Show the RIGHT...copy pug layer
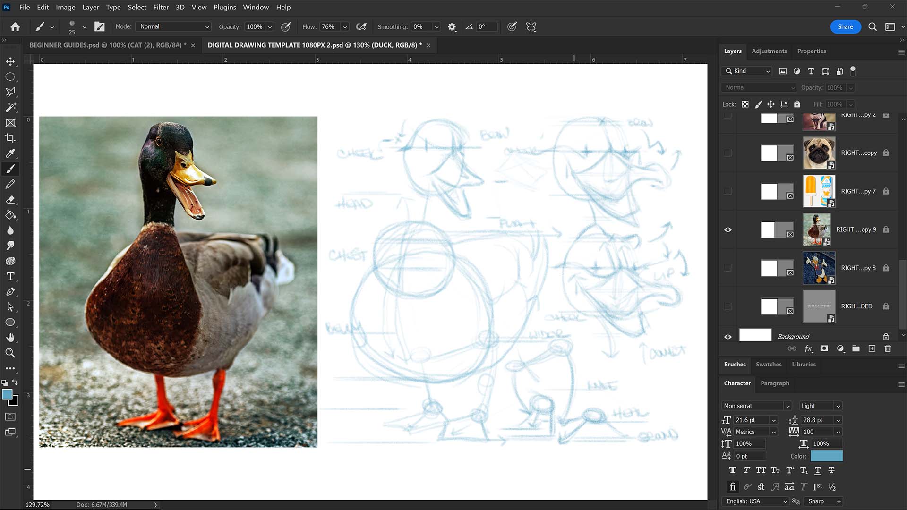This screenshot has width=907, height=510. coord(728,153)
